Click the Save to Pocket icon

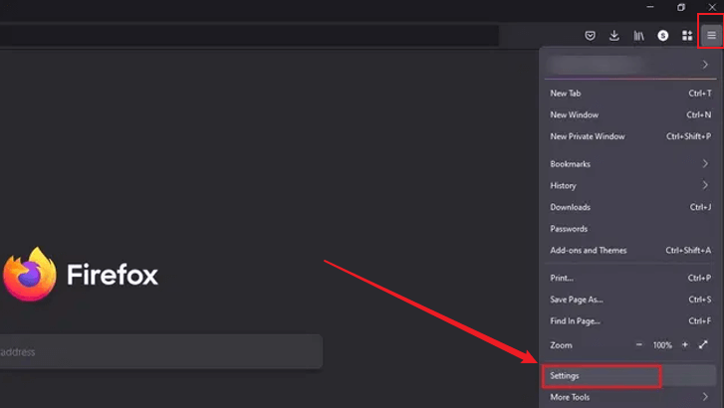[591, 36]
